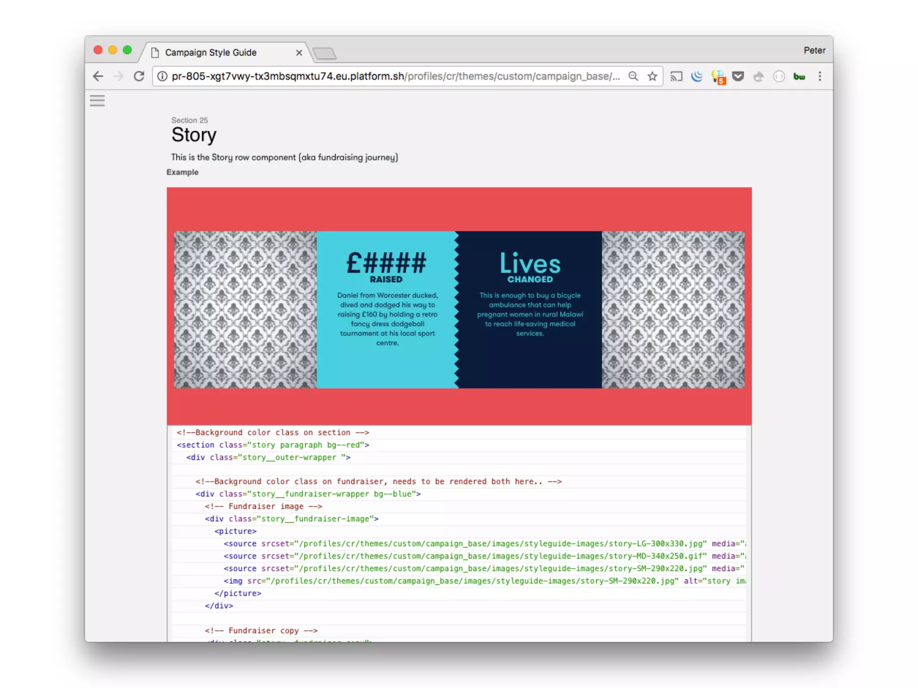Click the address bar URL field
This screenshot has width=918, height=688.
coord(394,77)
